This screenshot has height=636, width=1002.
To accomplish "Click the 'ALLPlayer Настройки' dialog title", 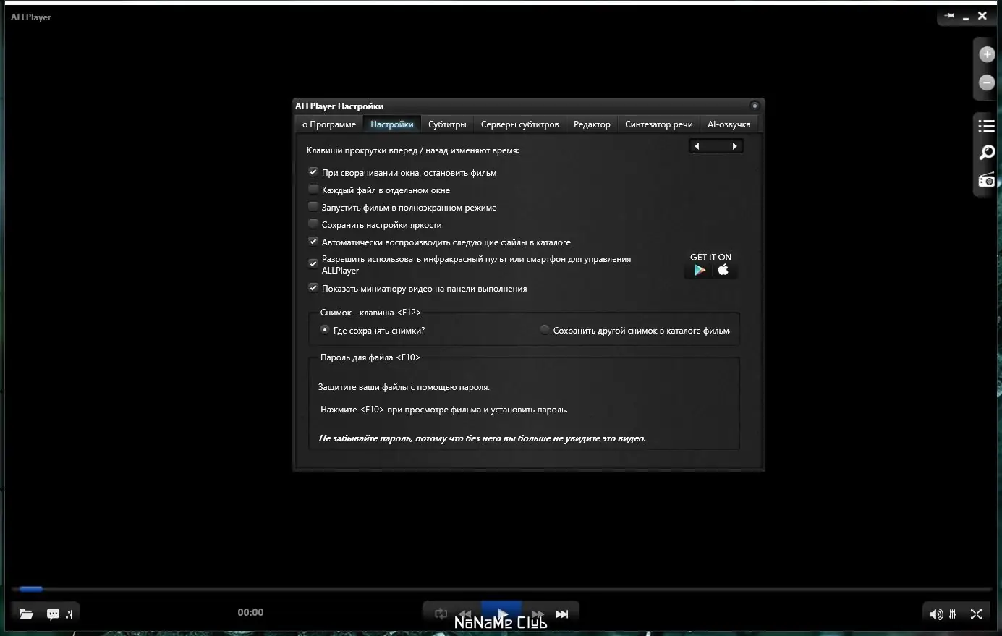I will 339,106.
